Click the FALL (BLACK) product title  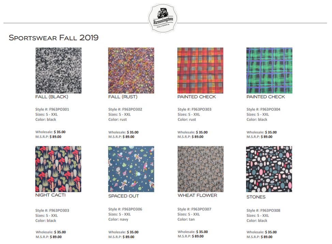pyautogui.click(x=52, y=97)
